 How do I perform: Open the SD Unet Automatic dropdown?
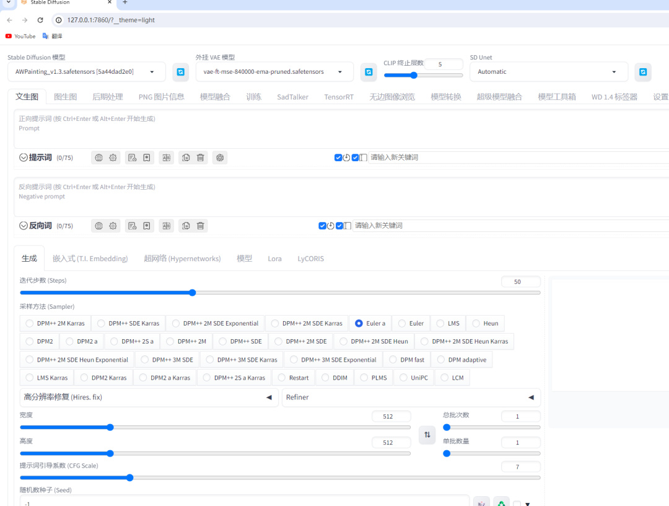(x=549, y=72)
